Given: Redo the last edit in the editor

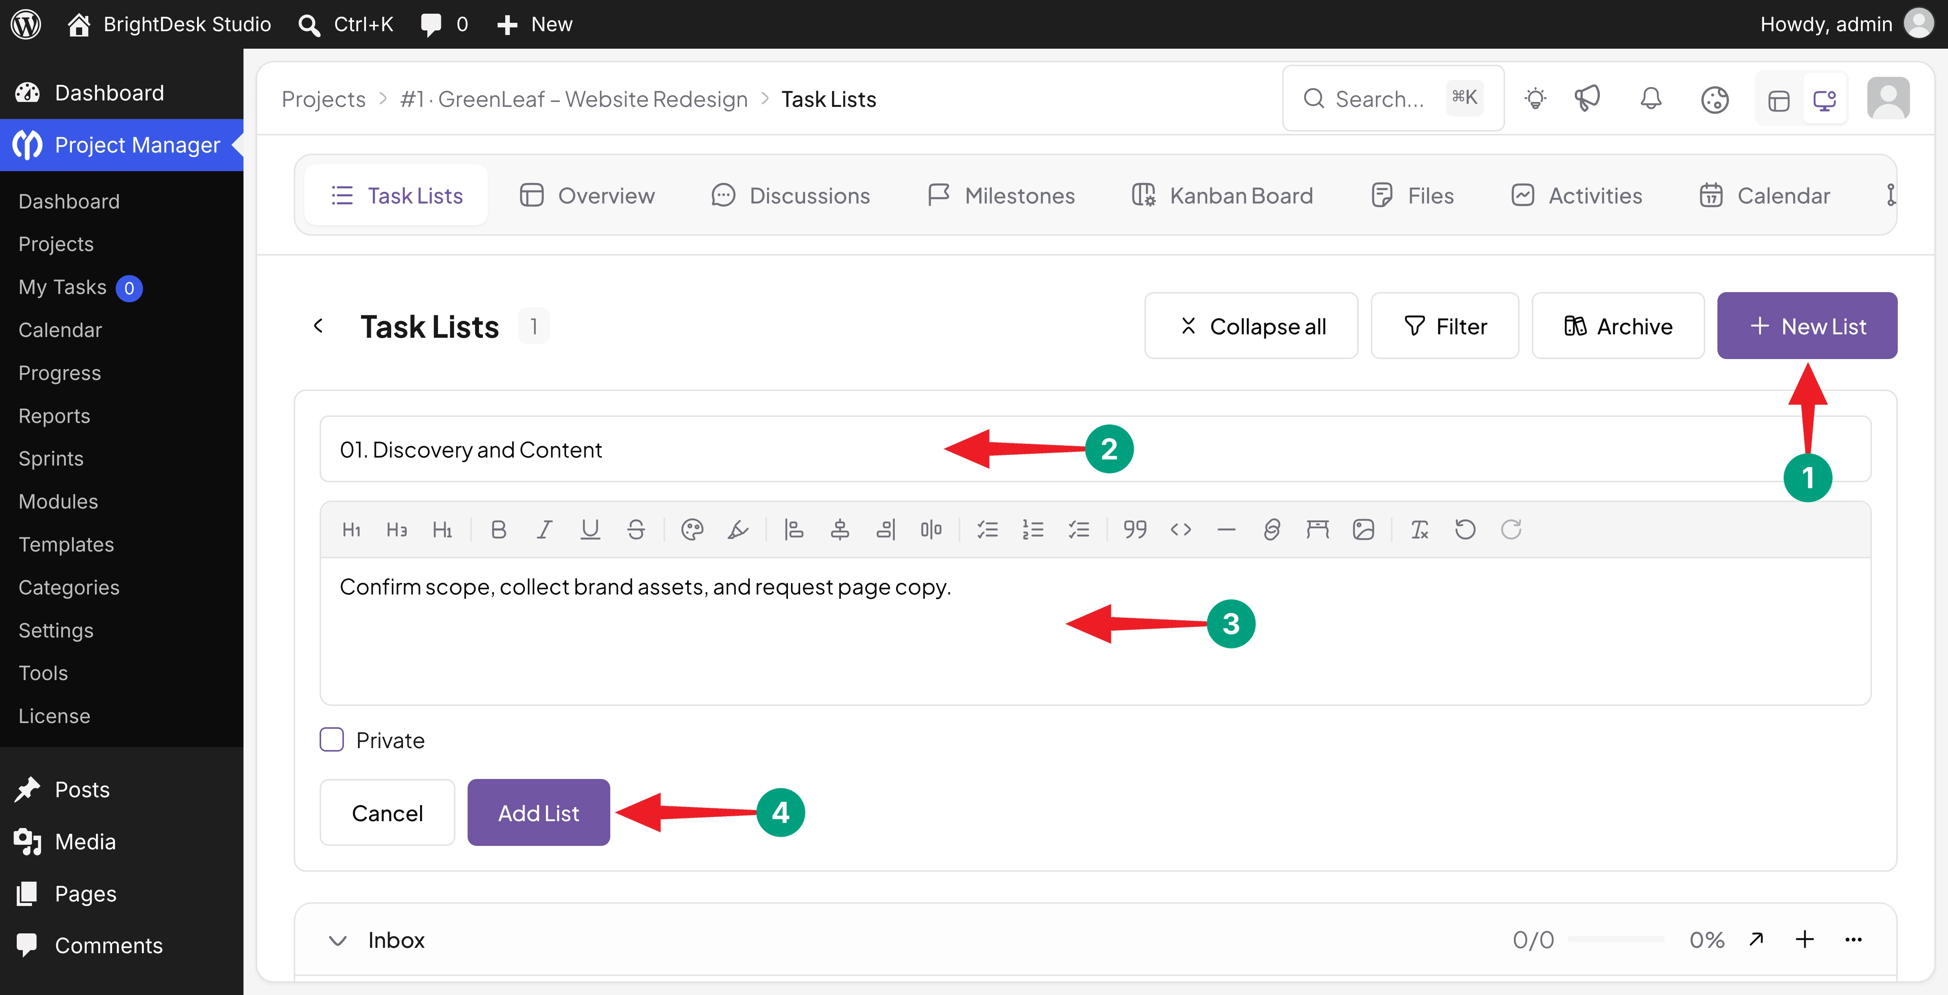Looking at the screenshot, I should tap(1511, 529).
